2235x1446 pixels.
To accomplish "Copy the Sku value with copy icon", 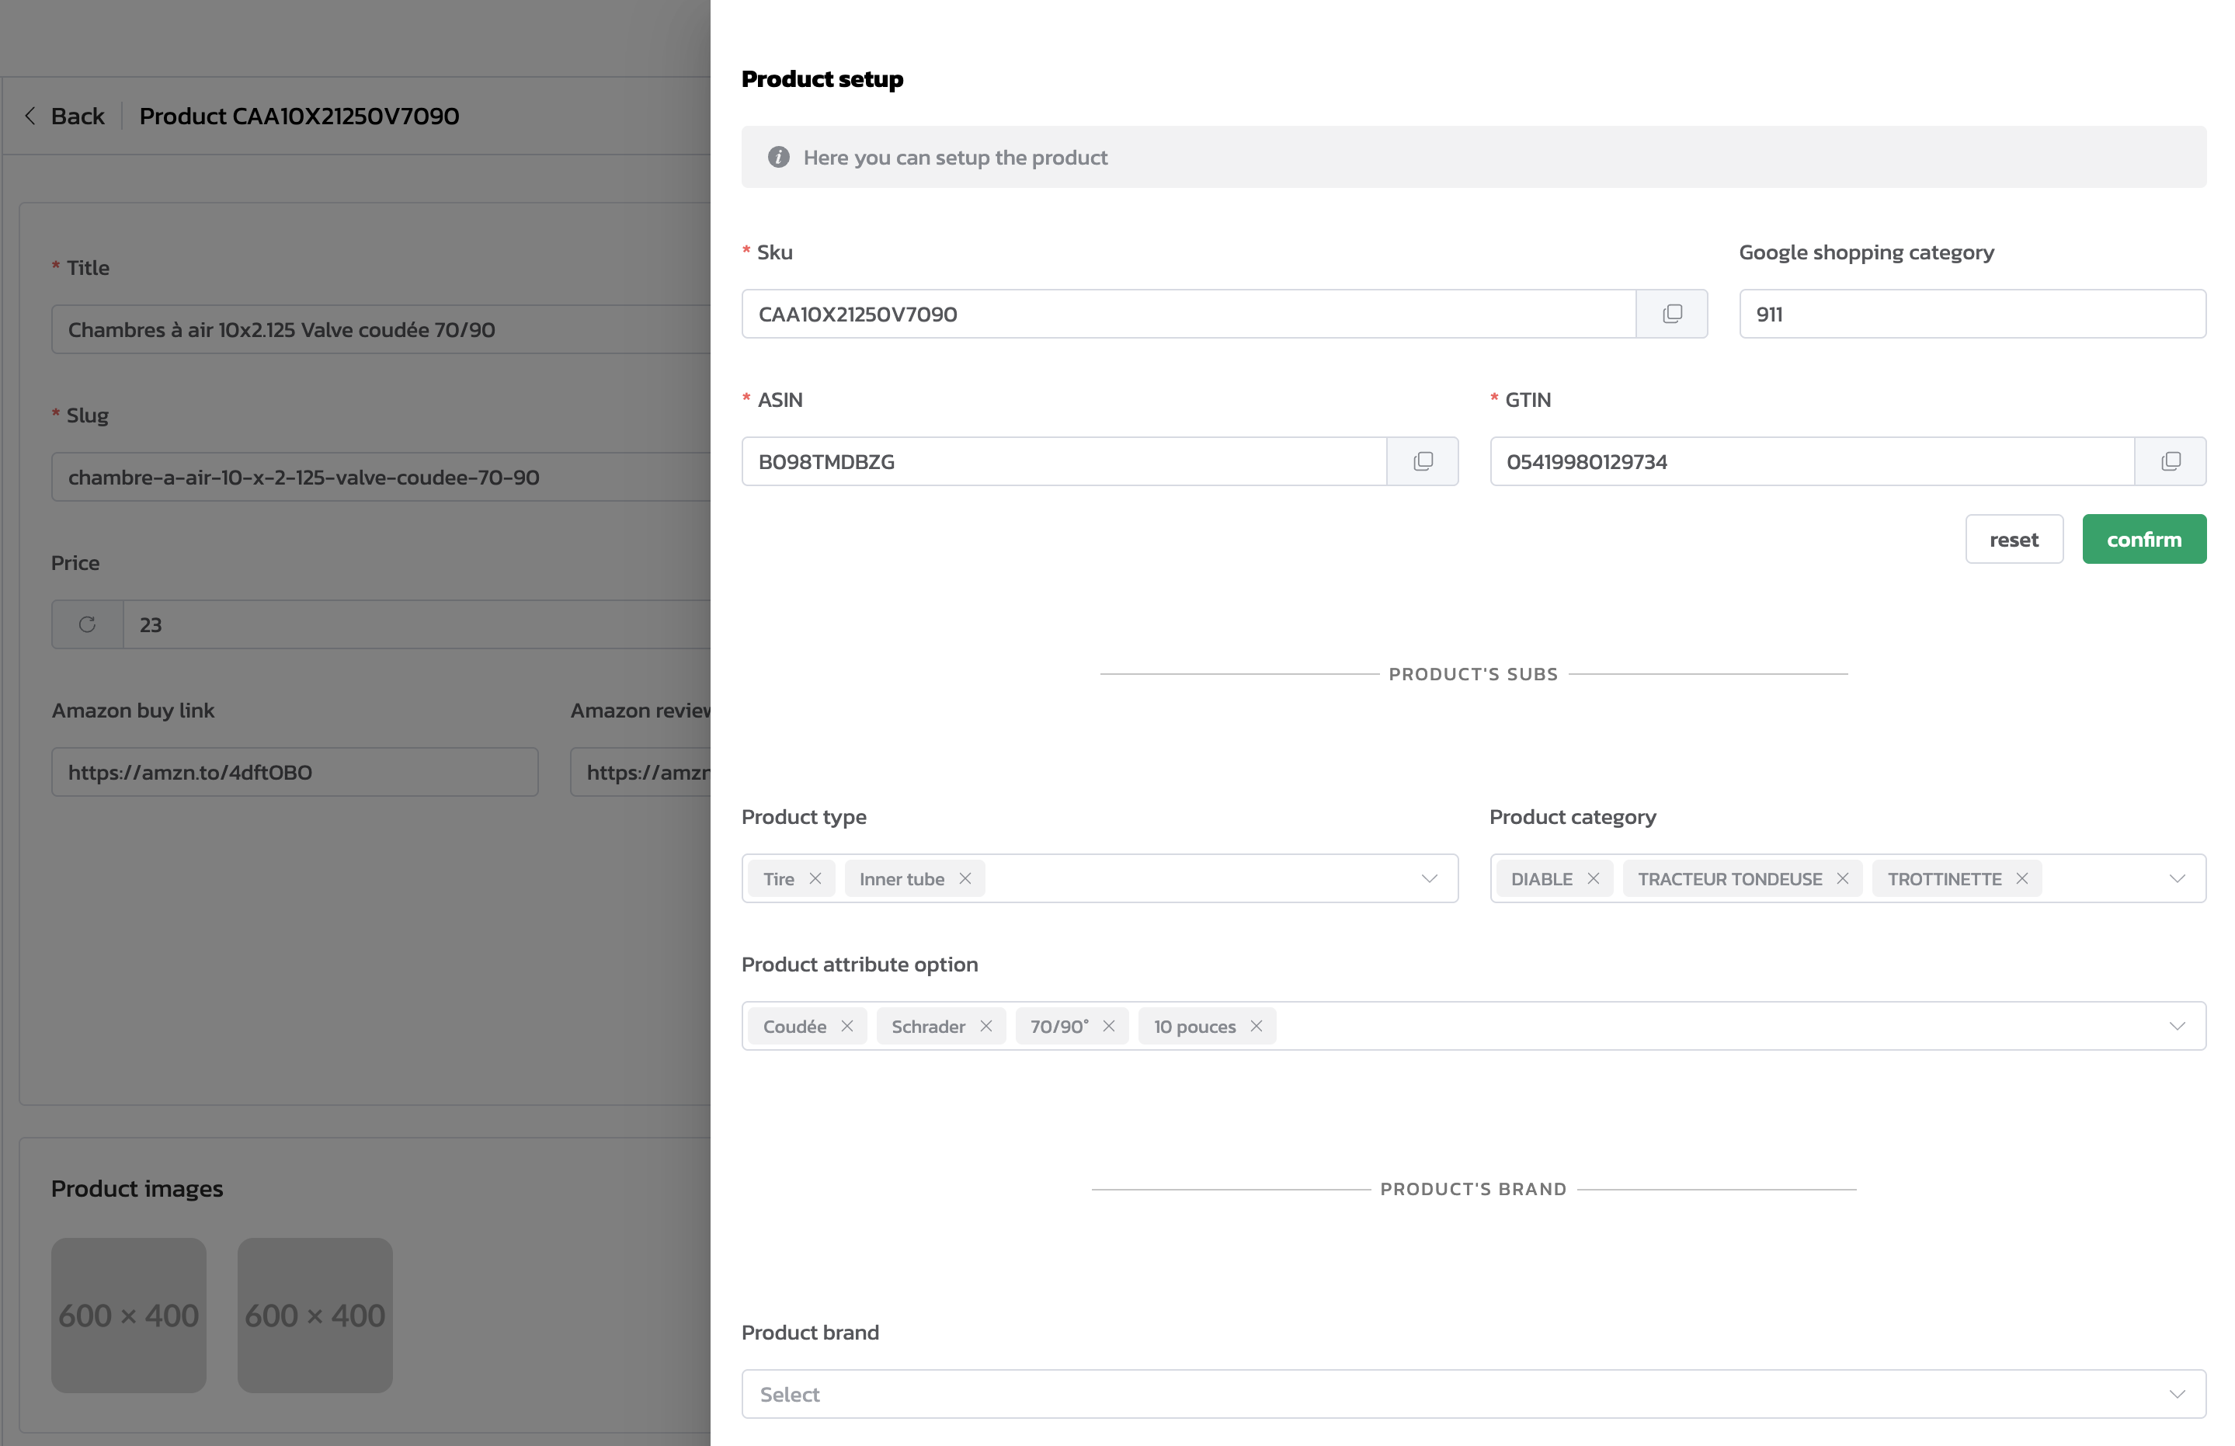I will click(1672, 314).
